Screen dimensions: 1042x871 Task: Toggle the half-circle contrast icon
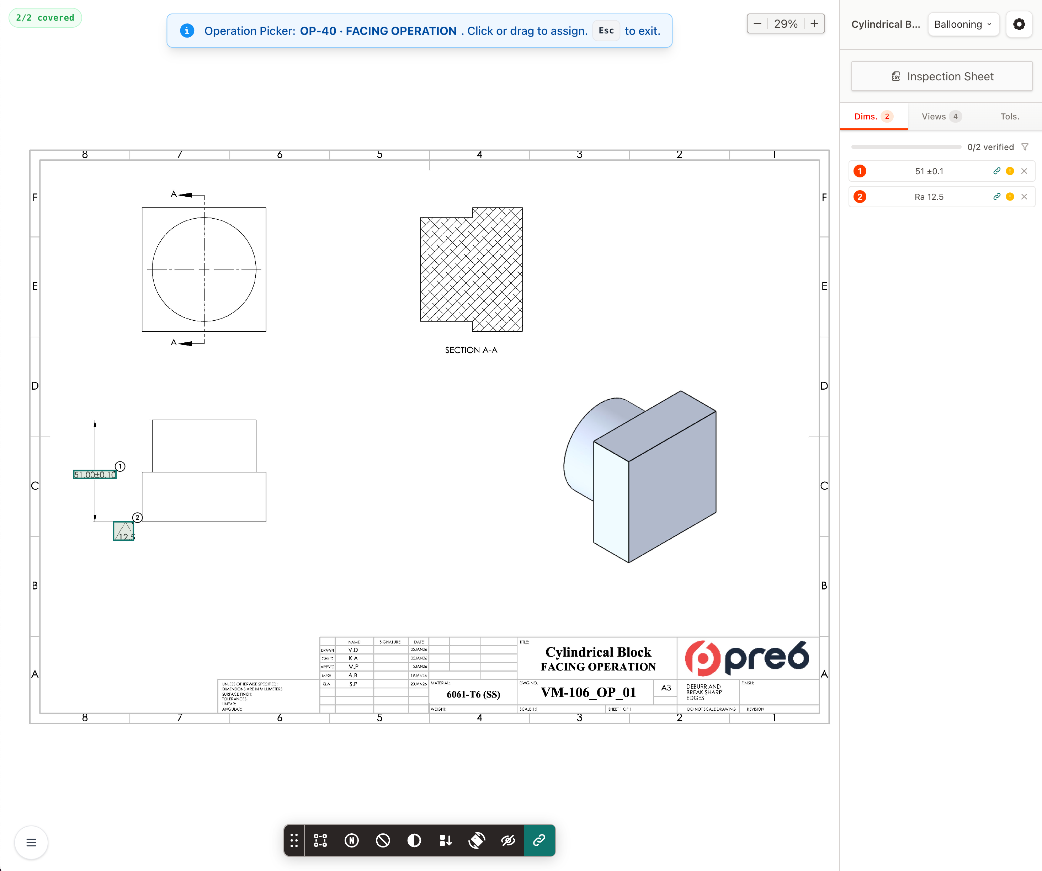[x=414, y=840]
